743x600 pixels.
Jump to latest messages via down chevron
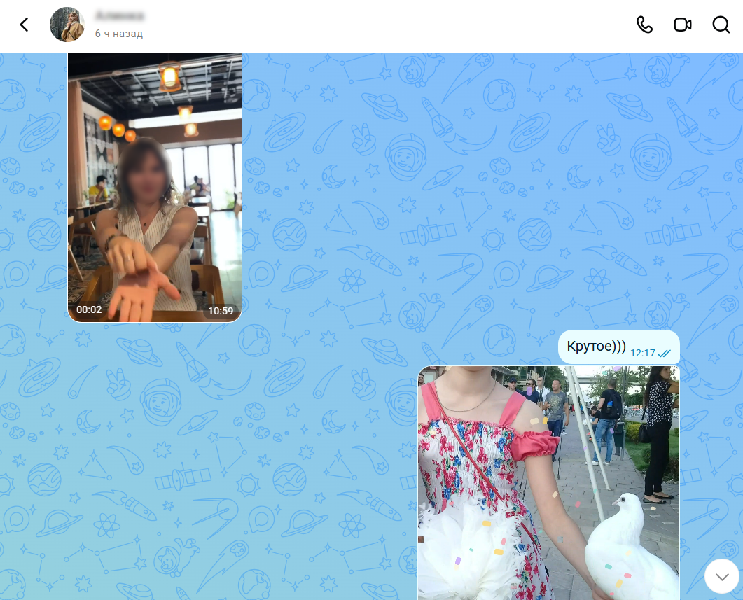[722, 576]
